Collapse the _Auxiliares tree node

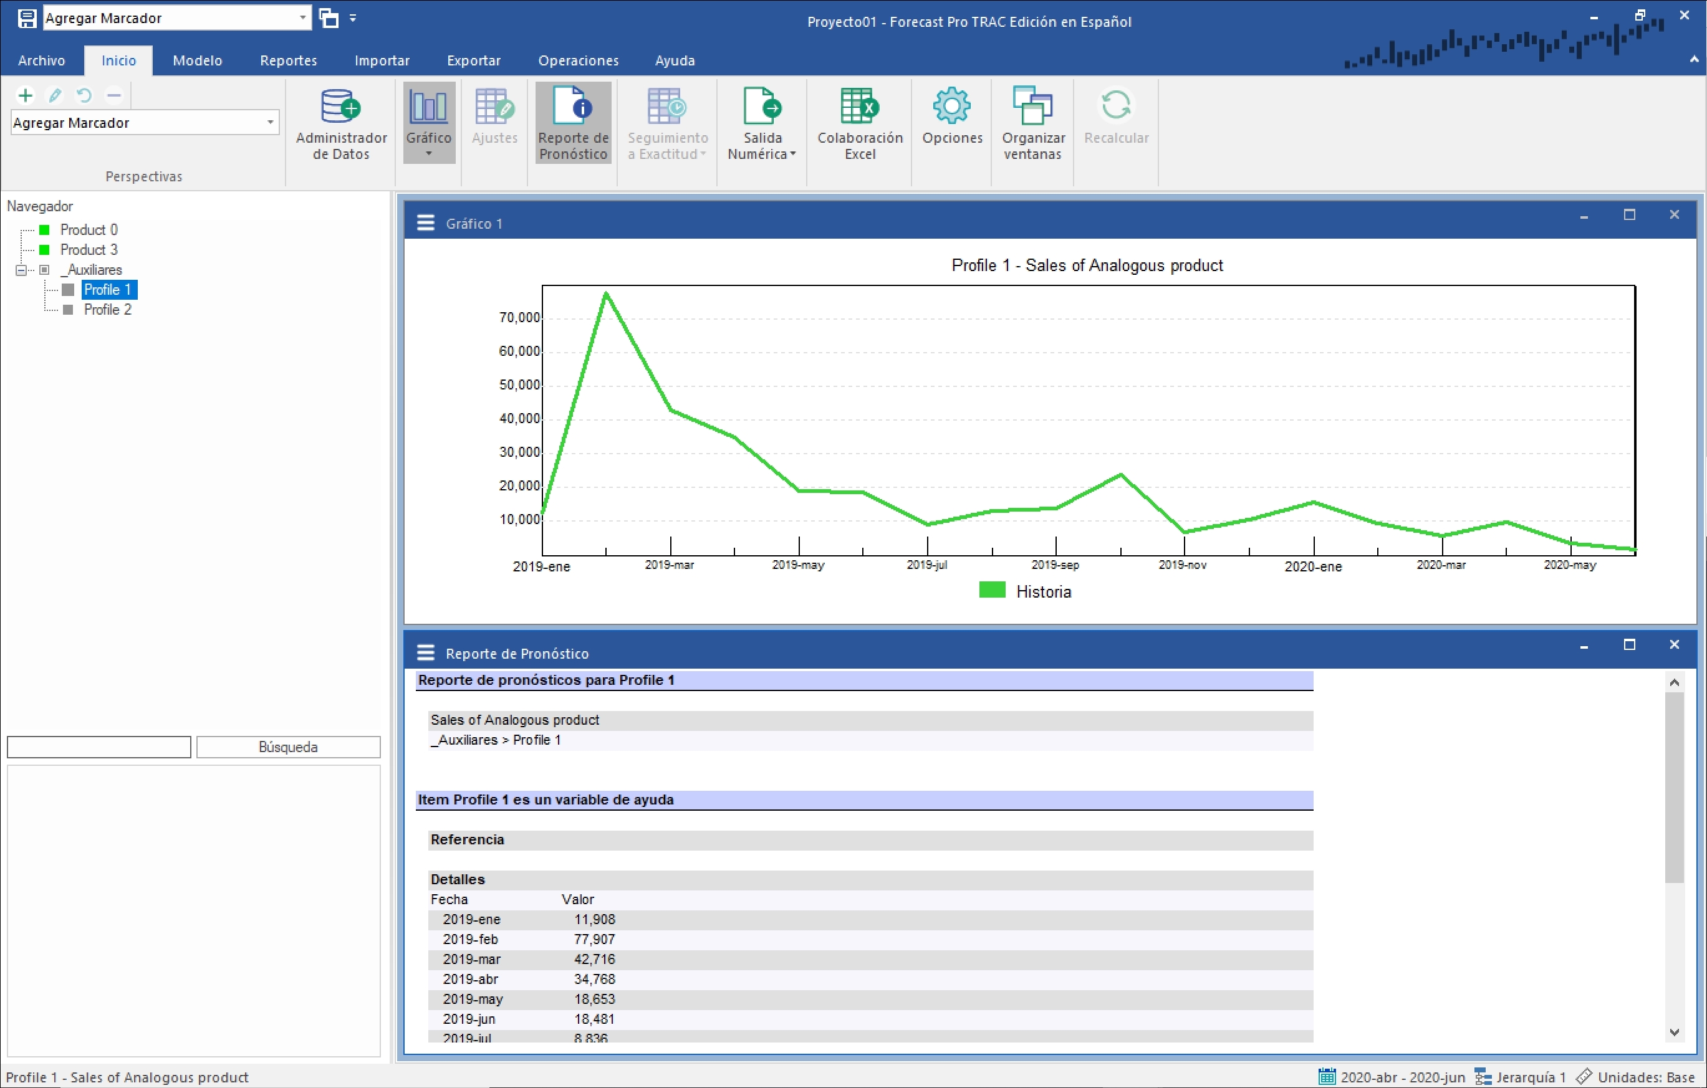pyautogui.click(x=21, y=270)
